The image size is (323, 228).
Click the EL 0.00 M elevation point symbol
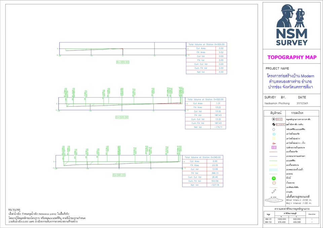tap(274, 125)
